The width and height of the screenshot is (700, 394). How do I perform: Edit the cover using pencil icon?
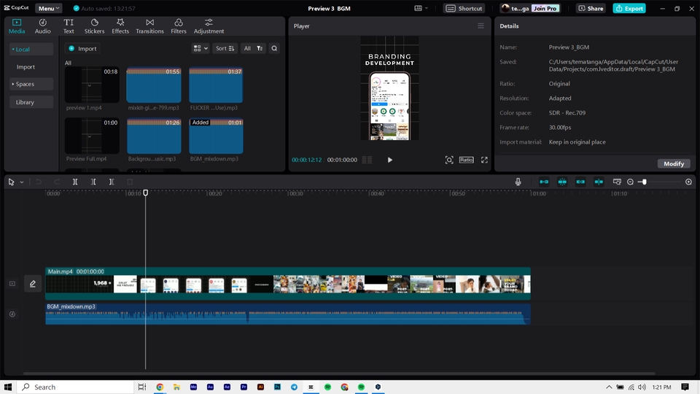[x=33, y=284]
